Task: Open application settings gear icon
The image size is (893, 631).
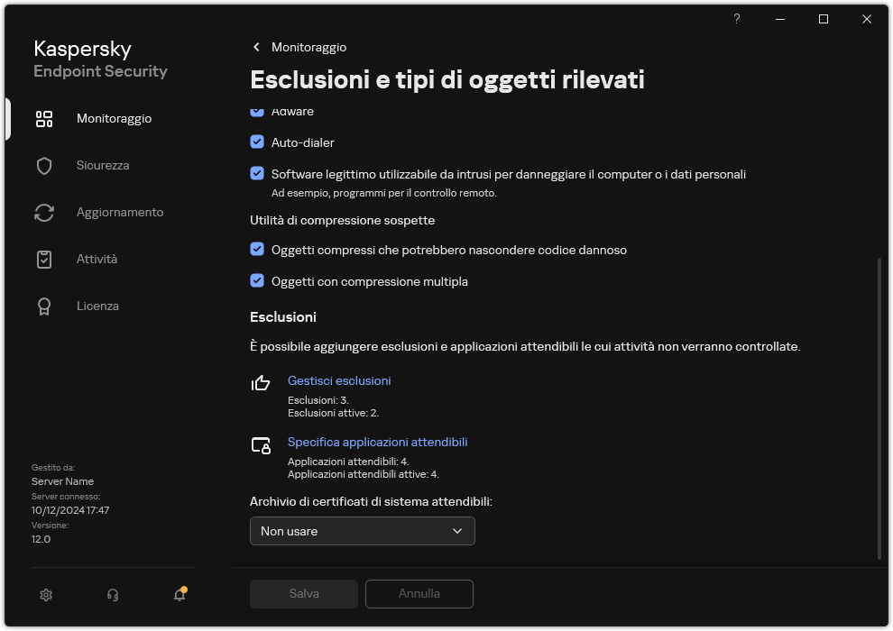Action: 45,595
